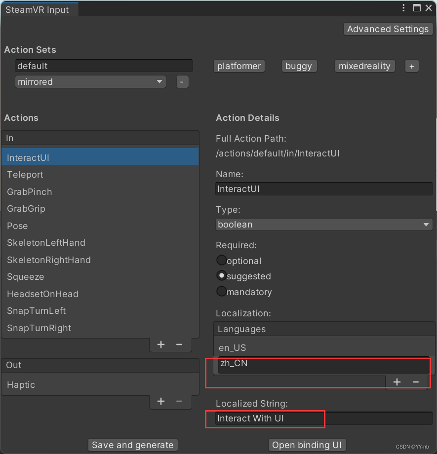Click Save and generate
The width and height of the screenshot is (437, 454).
(x=133, y=445)
